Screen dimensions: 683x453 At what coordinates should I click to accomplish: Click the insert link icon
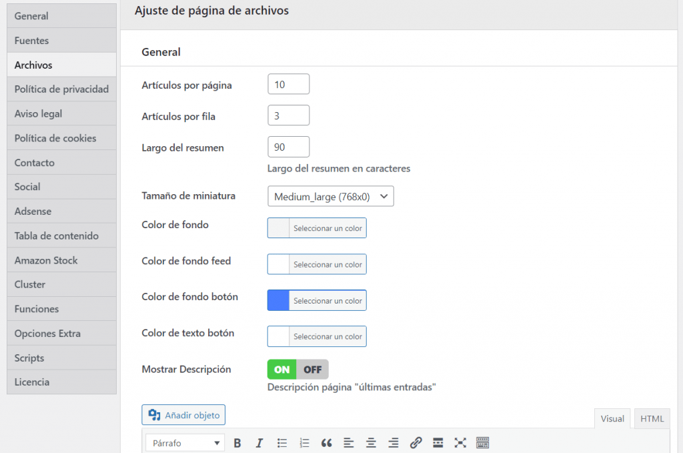pos(416,443)
